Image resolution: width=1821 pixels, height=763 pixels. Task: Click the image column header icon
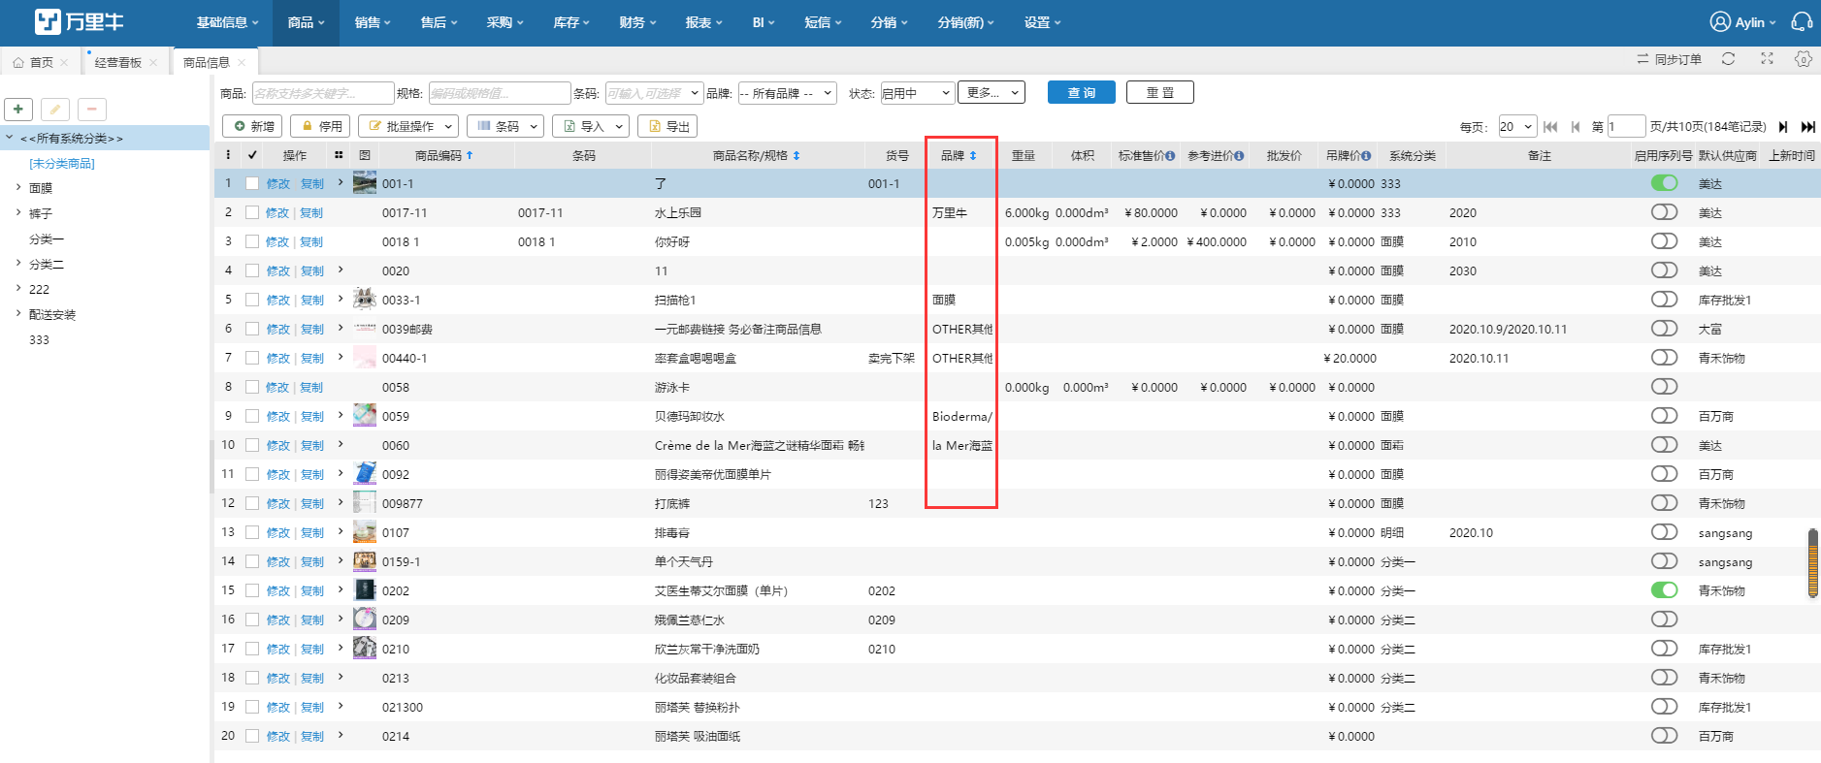(365, 155)
